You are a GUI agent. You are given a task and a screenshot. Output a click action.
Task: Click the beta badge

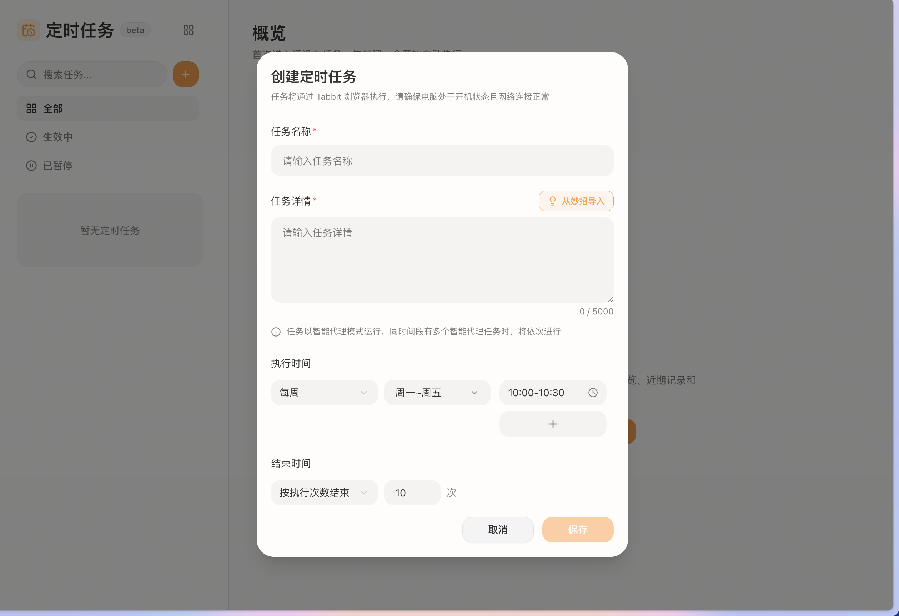[x=135, y=30]
